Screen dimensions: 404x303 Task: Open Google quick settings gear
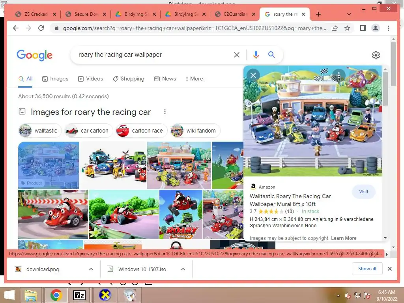tap(376, 55)
